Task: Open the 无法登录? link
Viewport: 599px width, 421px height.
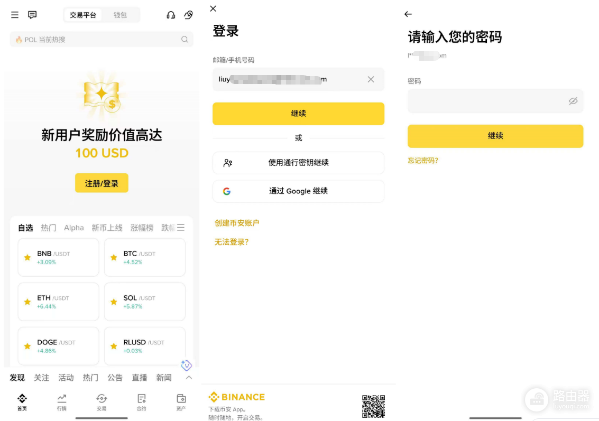Action: 232,242
